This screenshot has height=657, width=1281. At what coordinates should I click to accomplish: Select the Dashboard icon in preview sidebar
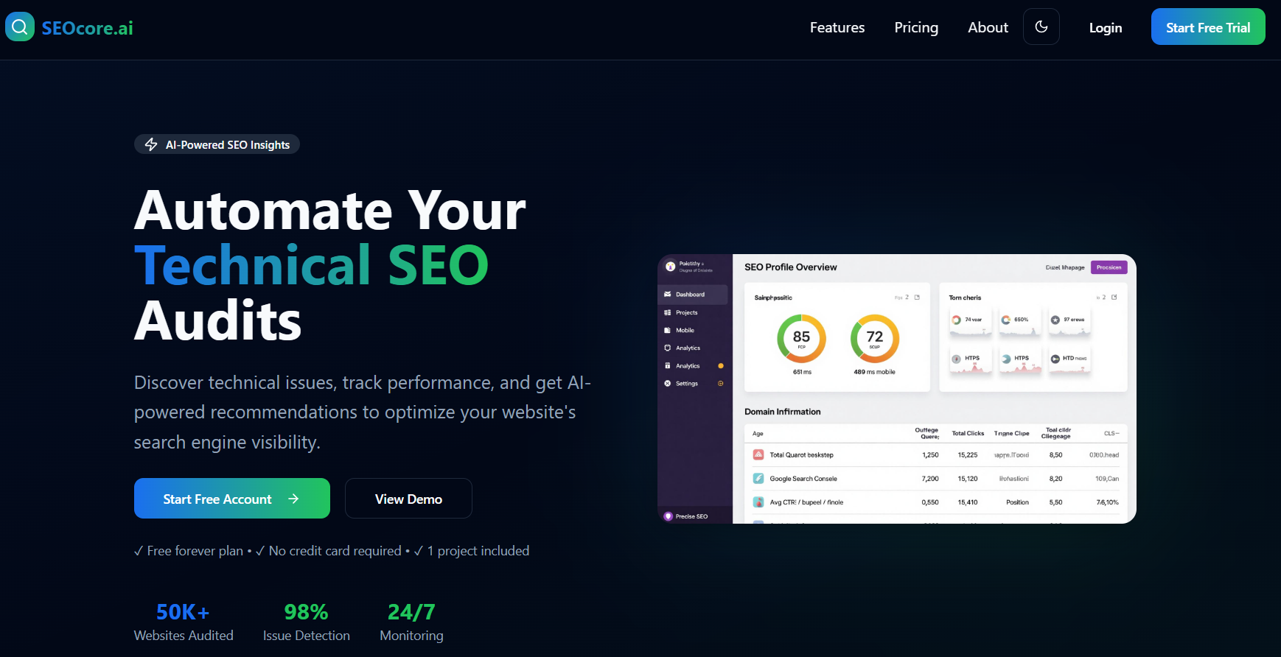pos(668,295)
